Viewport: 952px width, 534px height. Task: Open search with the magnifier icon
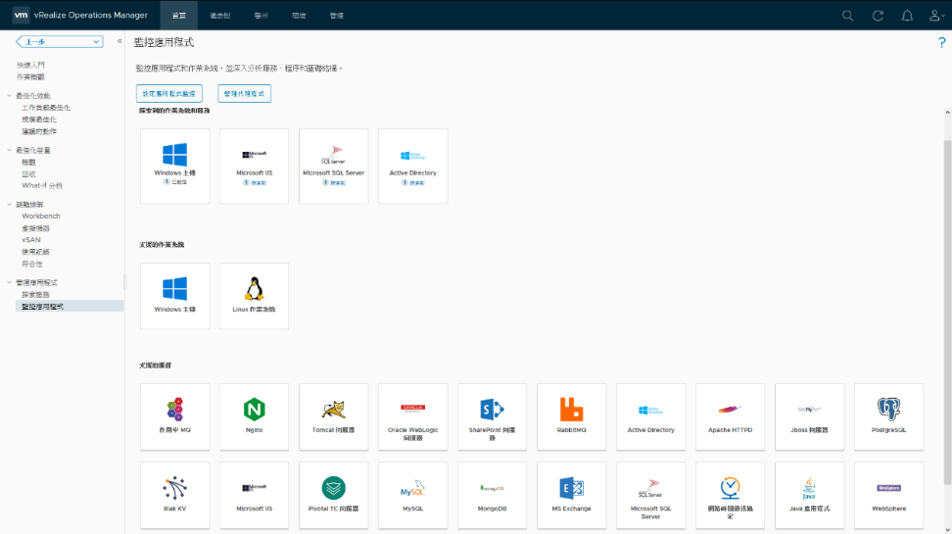(847, 16)
